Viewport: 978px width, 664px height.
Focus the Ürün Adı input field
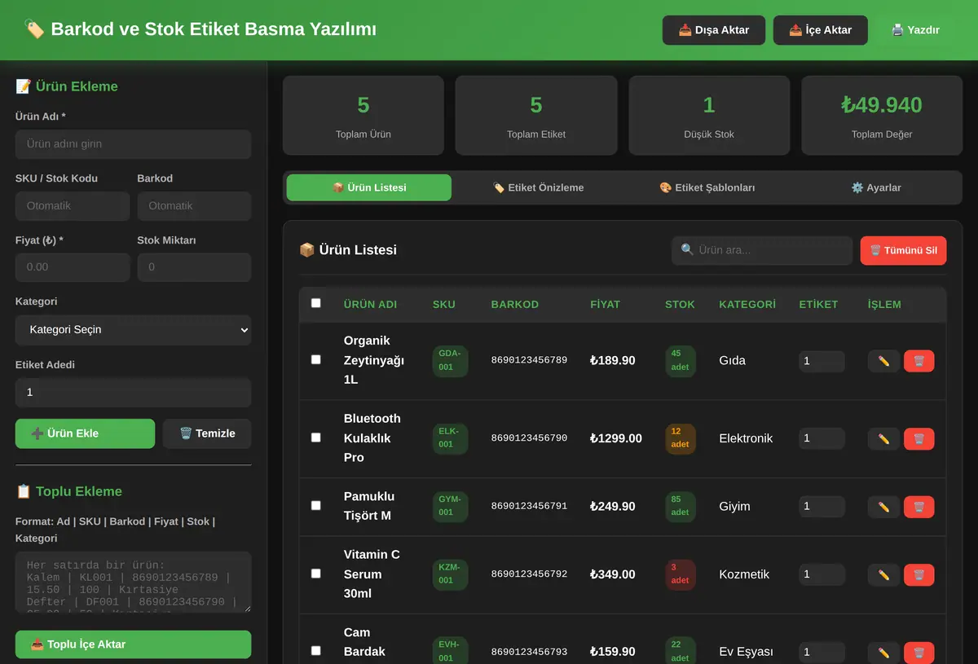coord(134,144)
